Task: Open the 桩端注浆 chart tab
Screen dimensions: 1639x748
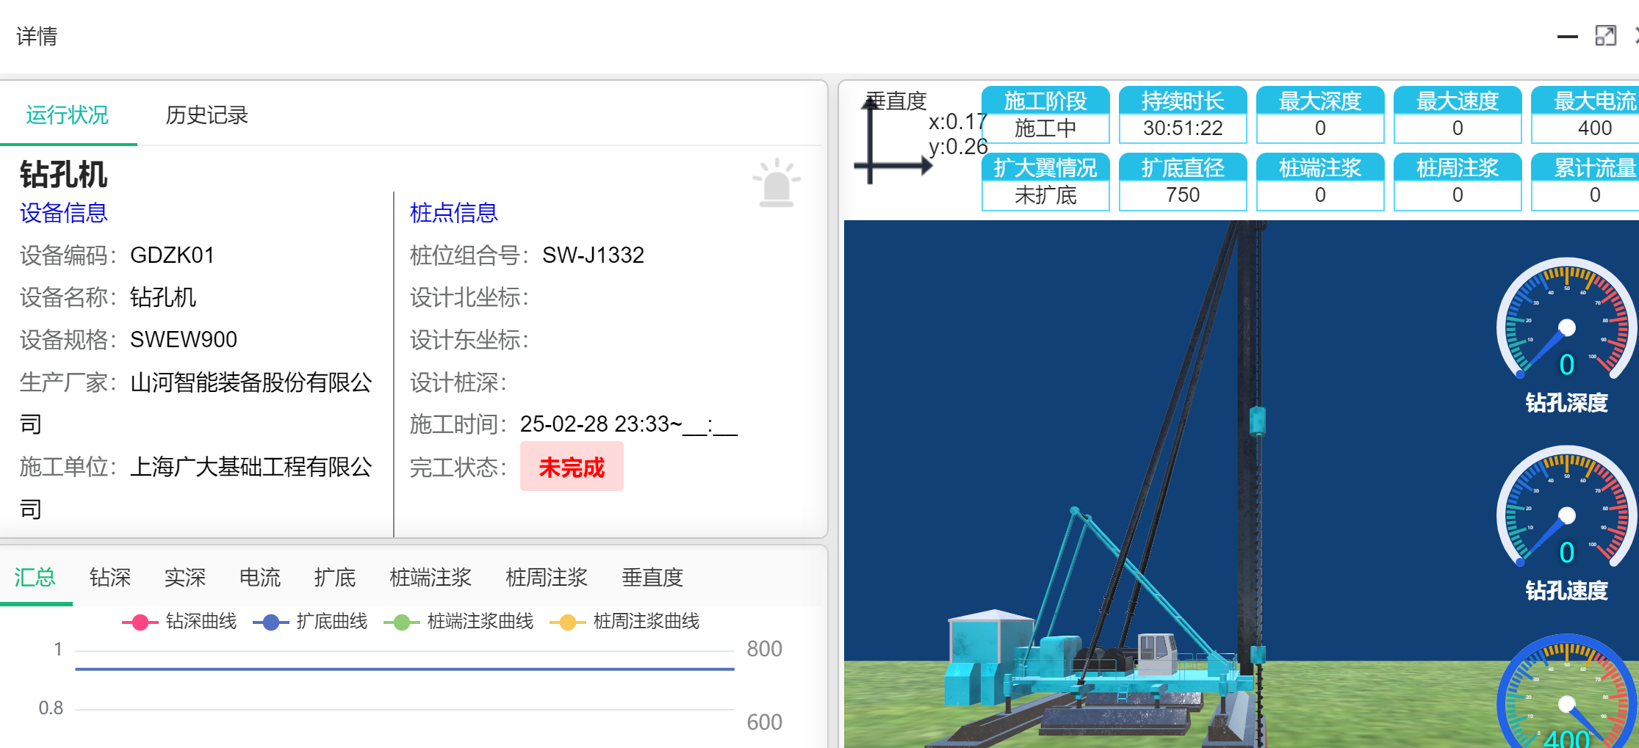Action: click(430, 578)
